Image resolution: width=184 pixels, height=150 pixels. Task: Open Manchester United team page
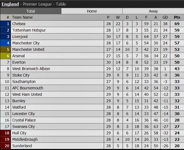(x=28, y=49)
